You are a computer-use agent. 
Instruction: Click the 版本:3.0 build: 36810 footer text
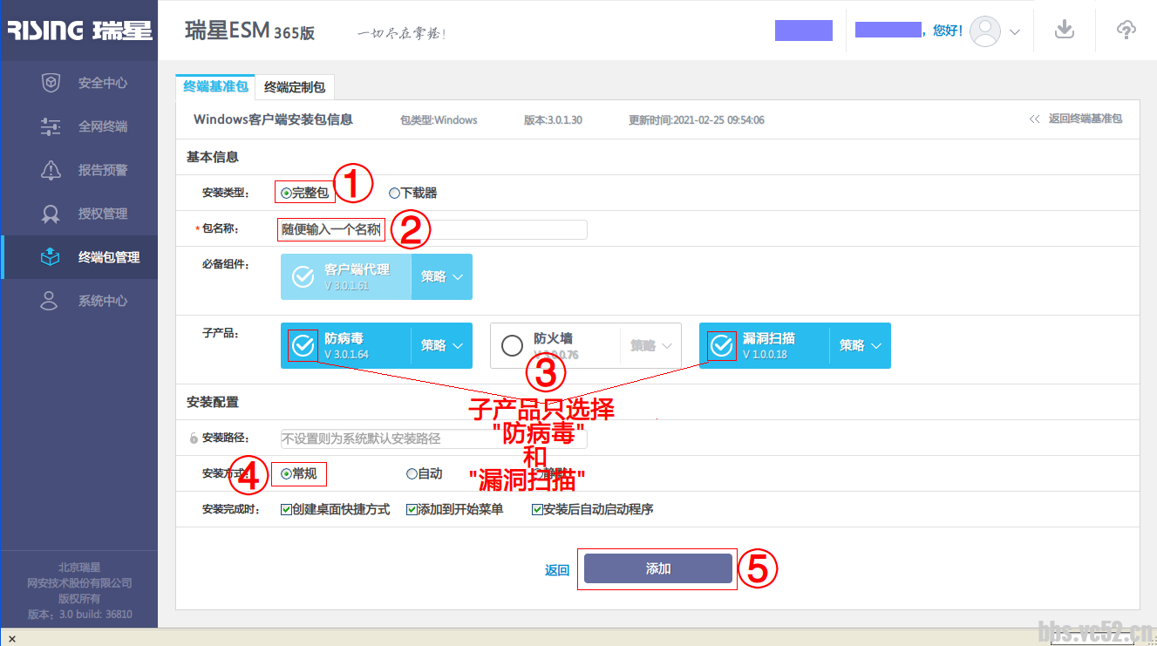coord(79,614)
